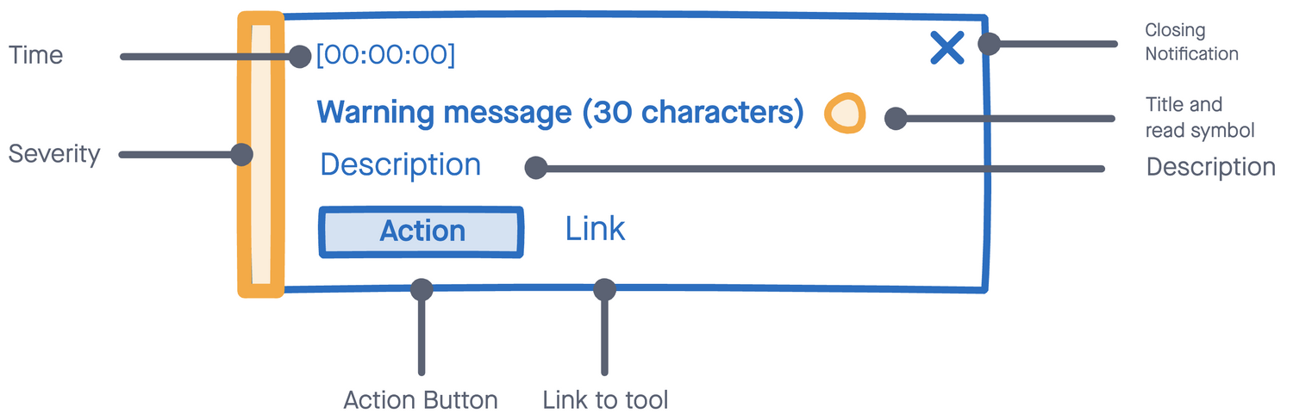Click the callout dot below the Action button
This screenshot has height=420, width=1293.
tap(421, 289)
